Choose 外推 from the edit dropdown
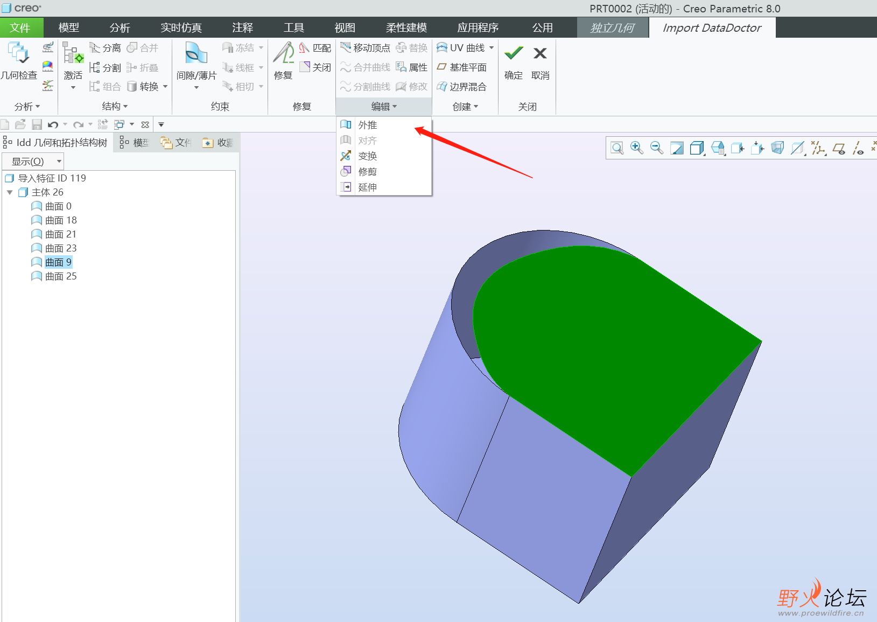 [x=384, y=125]
